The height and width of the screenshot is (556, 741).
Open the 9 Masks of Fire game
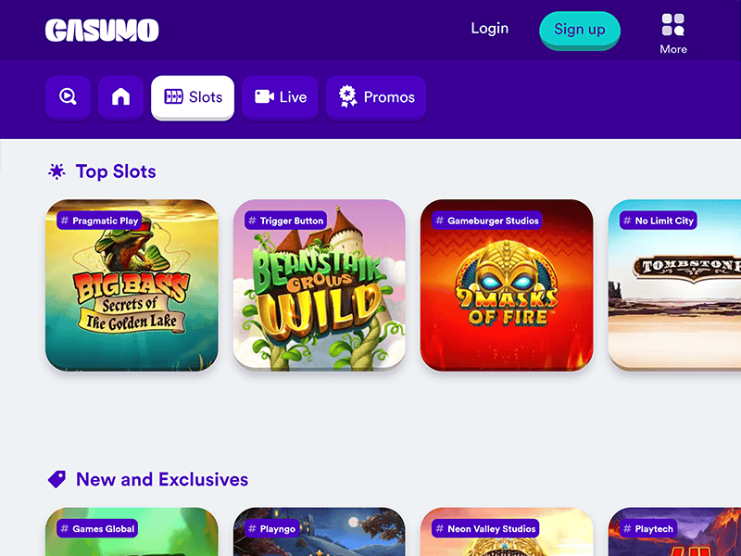click(x=507, y=285)
